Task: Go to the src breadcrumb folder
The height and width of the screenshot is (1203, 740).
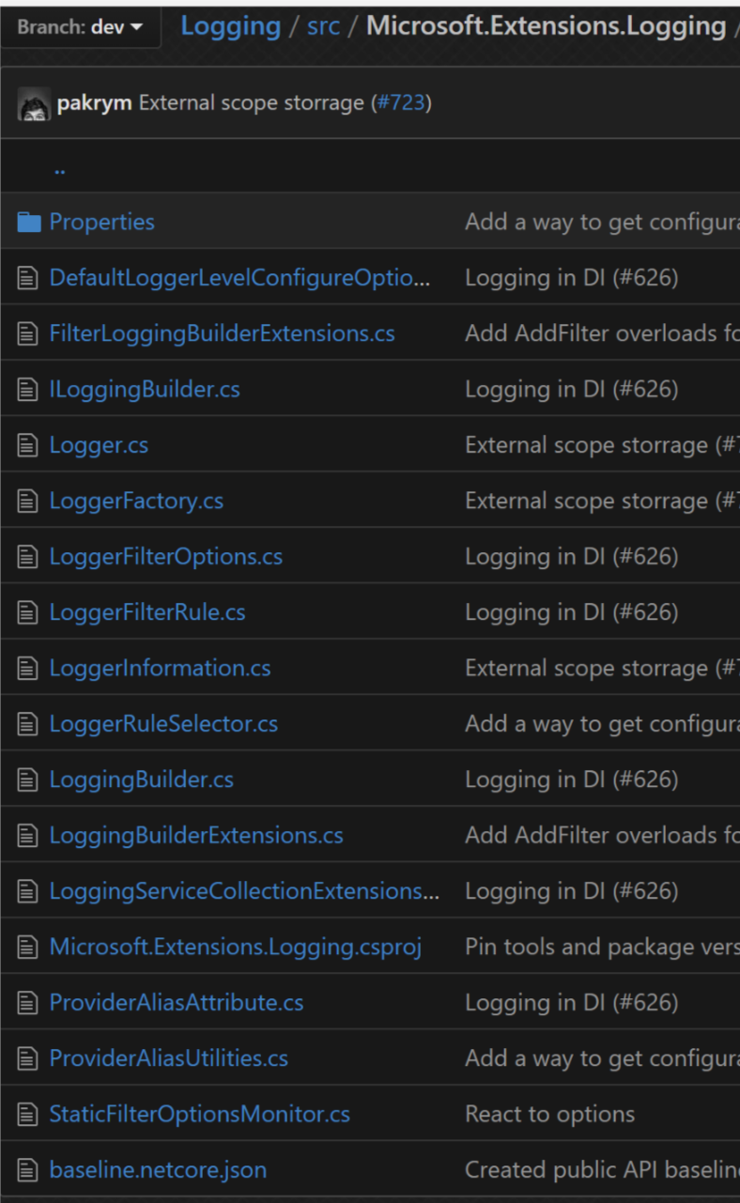Action: point(324,26)
